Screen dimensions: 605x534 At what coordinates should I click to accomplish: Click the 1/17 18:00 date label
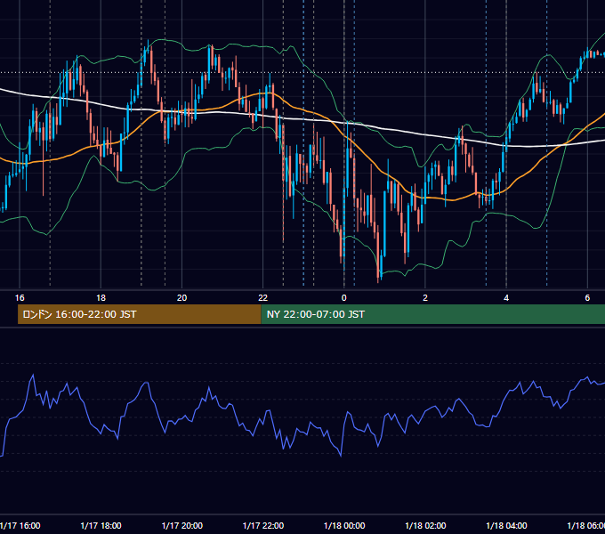coord(101,526)
